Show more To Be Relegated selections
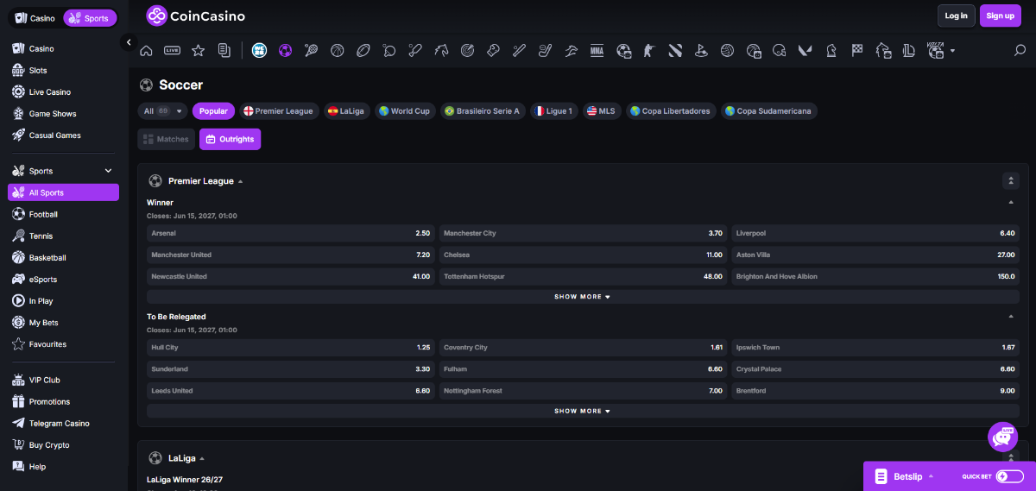Viewport: 1036px width, 491px height. pyautogui.click(x=583, y=411)
